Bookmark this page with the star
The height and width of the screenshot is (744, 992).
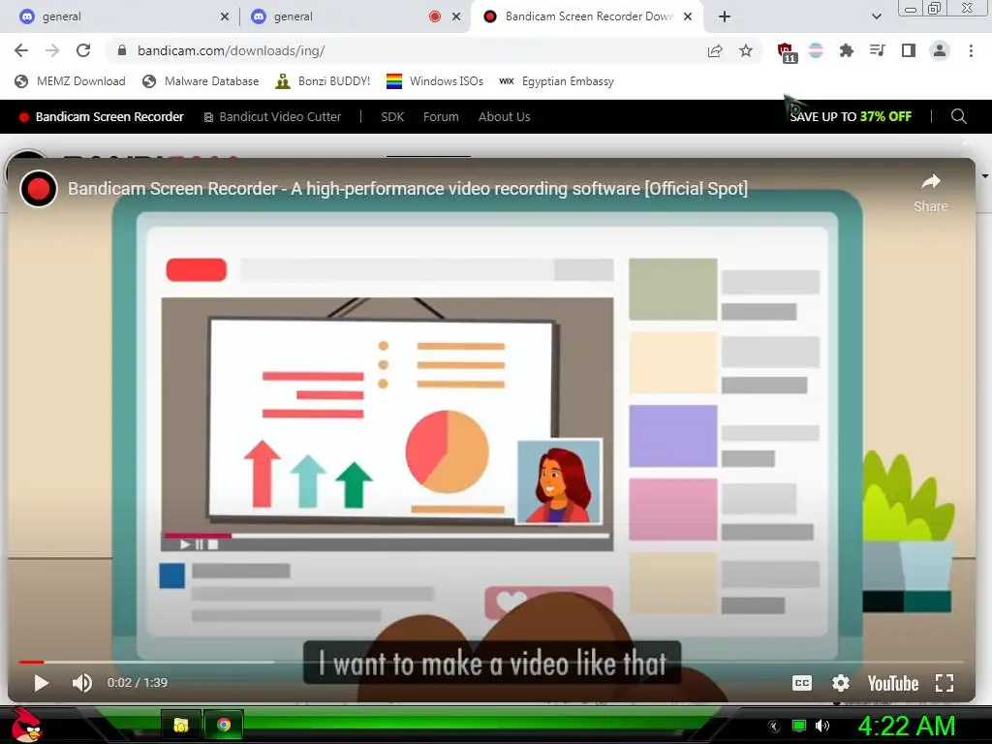tap(746, 50)
